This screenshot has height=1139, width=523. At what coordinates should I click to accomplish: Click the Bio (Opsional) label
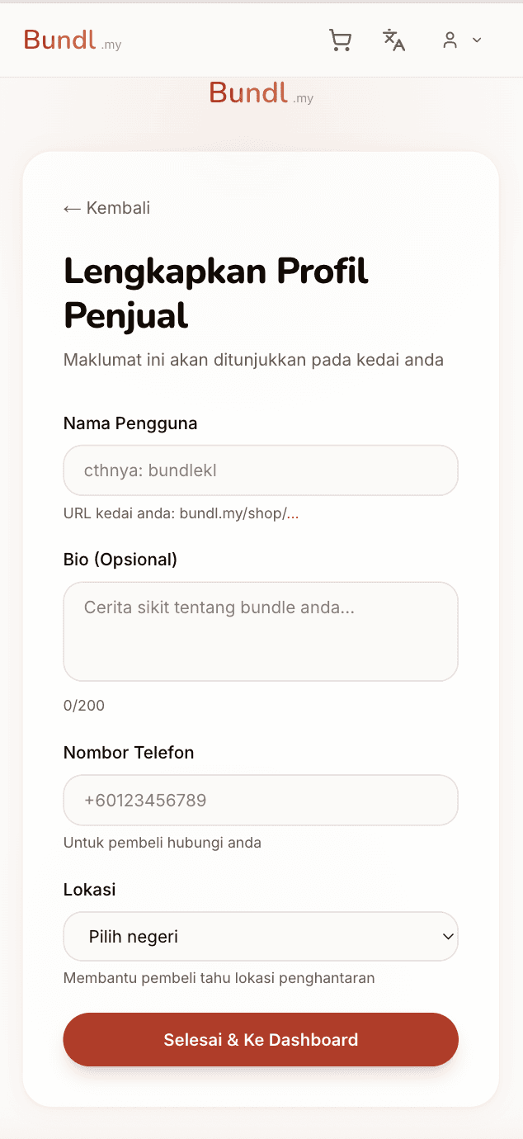pos(119,559)
